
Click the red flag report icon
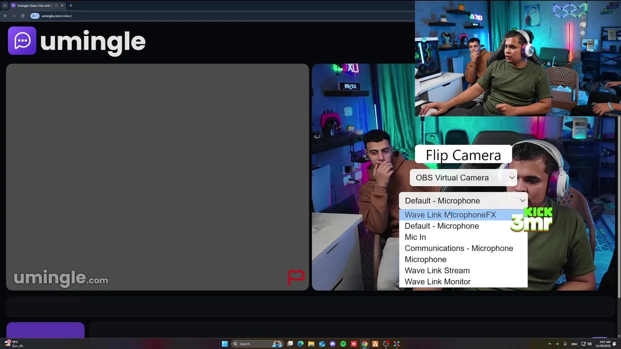tap(296, 277)
